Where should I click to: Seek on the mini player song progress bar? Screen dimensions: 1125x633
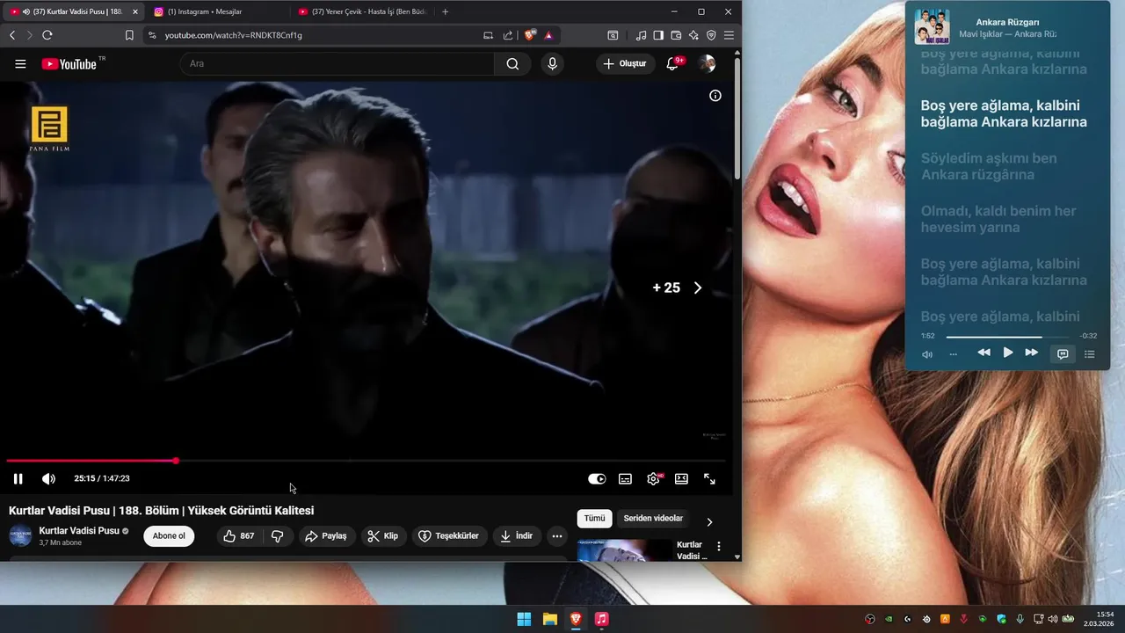click(x=1007, y=337)
